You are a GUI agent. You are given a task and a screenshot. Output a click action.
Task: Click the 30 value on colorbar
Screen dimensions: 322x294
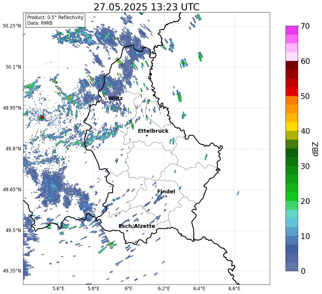click(305, 166)
